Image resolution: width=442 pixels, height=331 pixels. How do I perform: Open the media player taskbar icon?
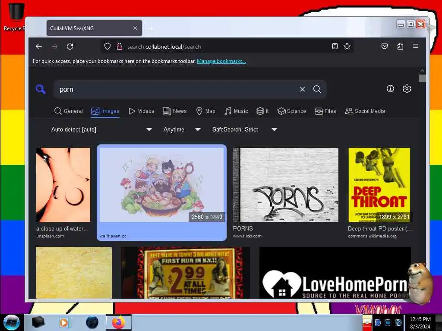(64, 322)
